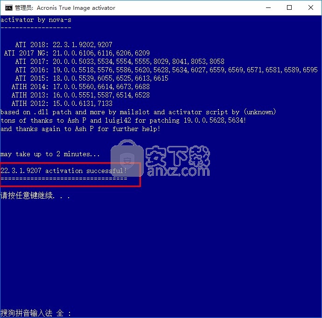Select the 'ATIH 2012: 15.0.0.6131,7133' line

click(62, 104)
